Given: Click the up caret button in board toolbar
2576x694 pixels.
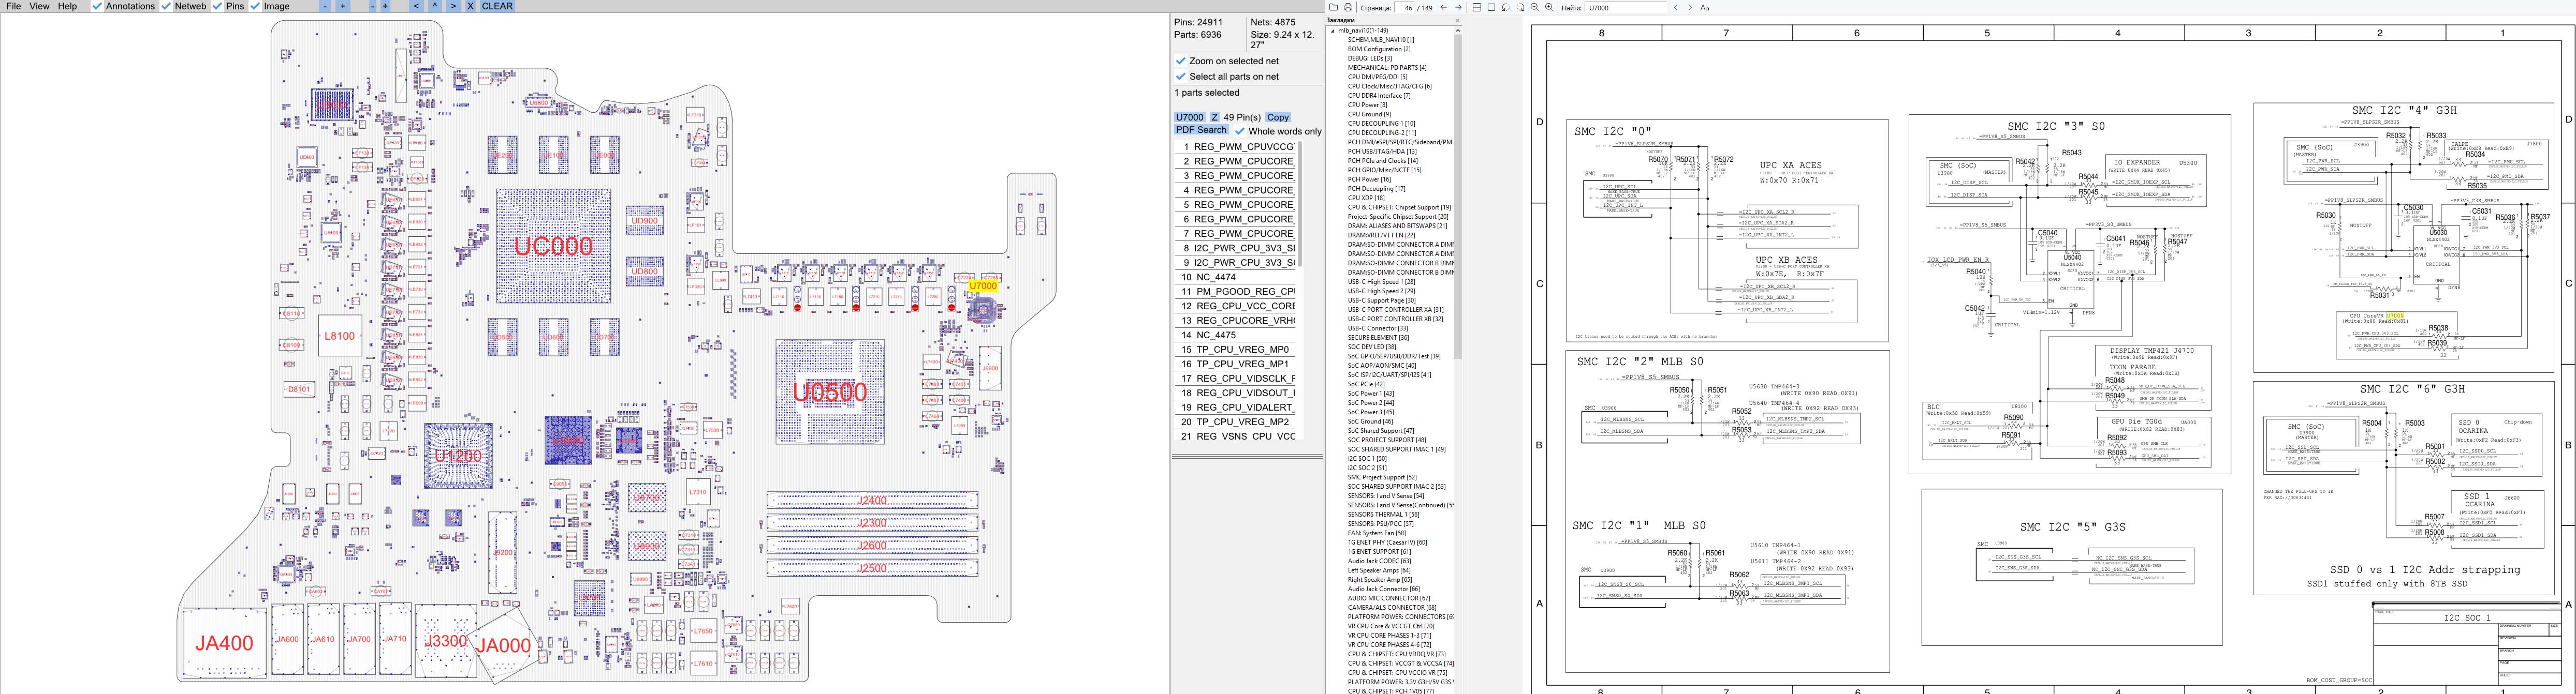Looking at the screenshot, I should 434,6.
